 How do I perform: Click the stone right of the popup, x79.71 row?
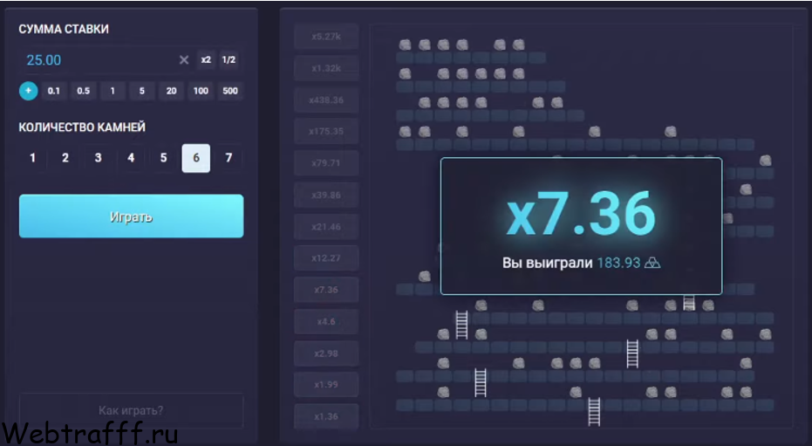765,161
